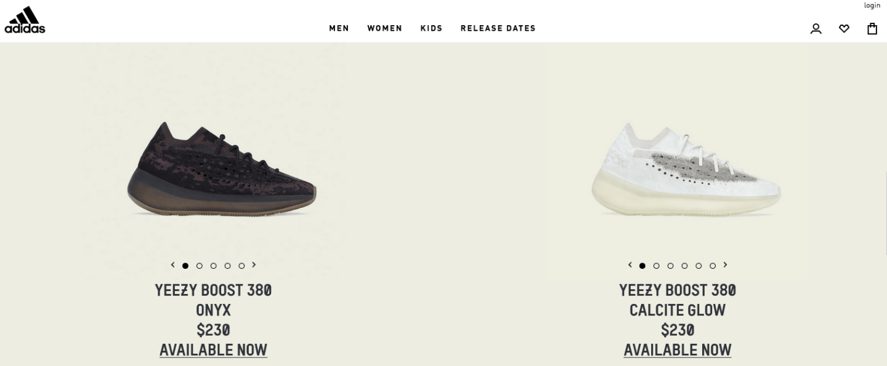
Task: Open the shopping bag icon
Action: click(x=872, y=28)
